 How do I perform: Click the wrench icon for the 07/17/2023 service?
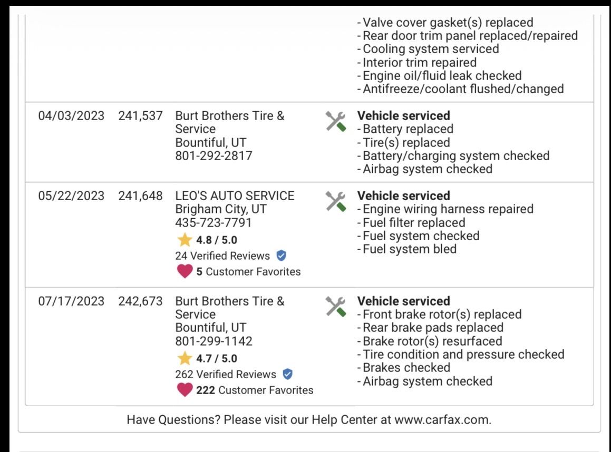335,307
